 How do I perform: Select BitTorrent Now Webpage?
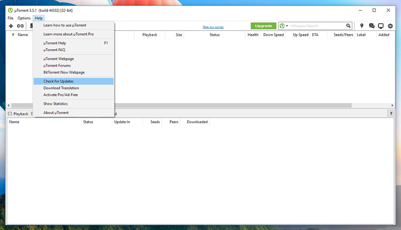74,72
